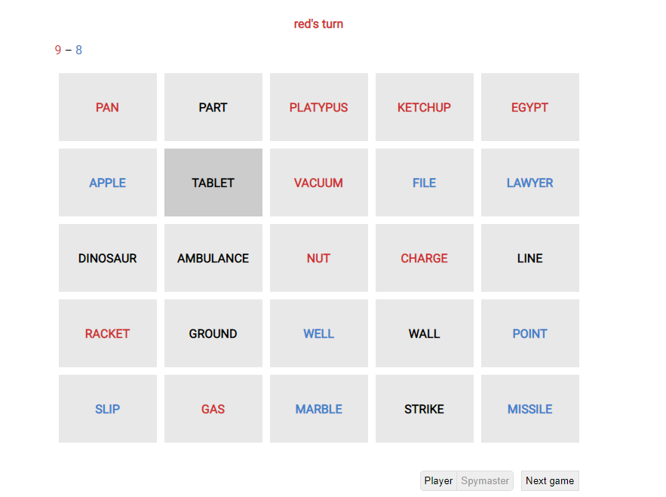This screenshot has width=666, height=497.
Task: Click the highlighted TABLET card
Action: [x=213, y=183]
